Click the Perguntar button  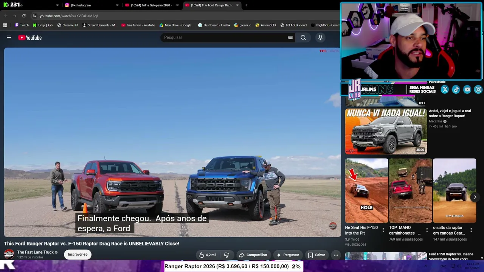288,255
